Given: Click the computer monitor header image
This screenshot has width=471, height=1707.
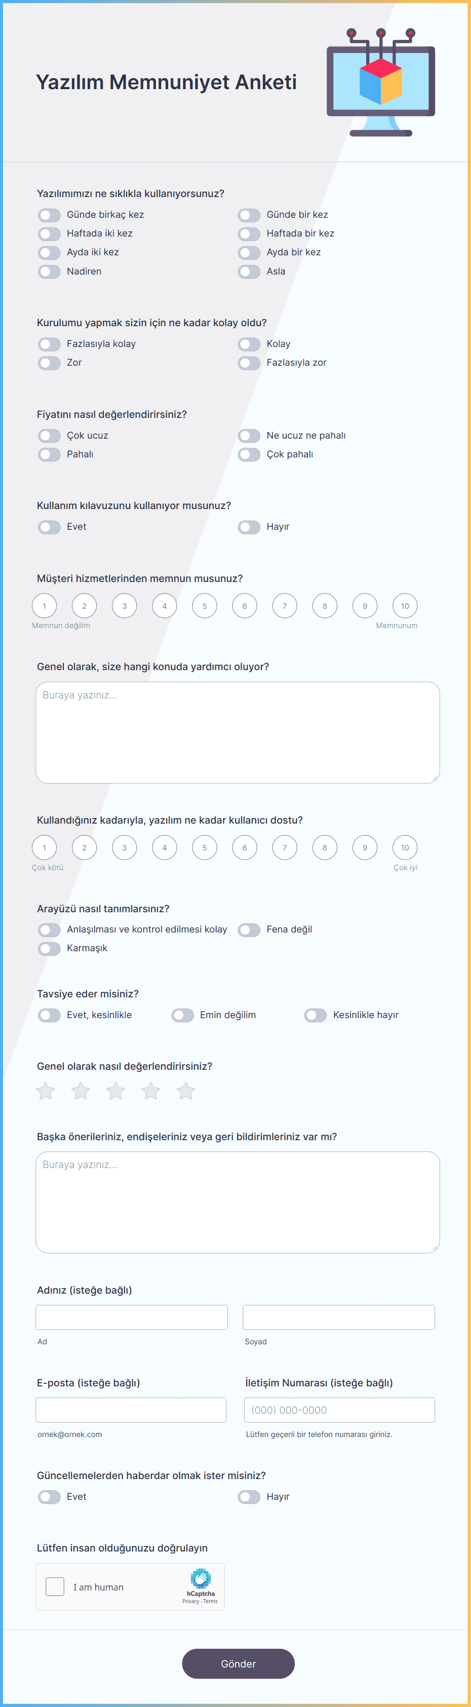Looking at the screenshot, I should [x=381, y=82].
